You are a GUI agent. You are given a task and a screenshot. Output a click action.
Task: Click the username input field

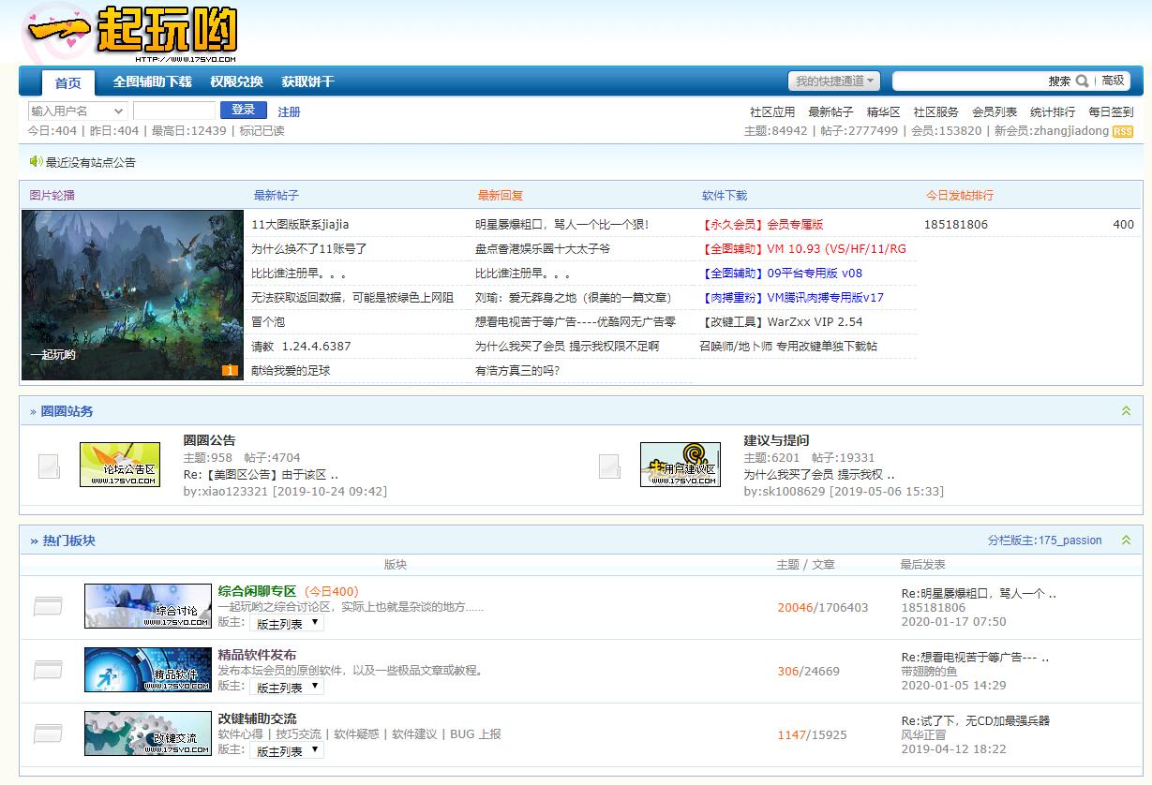pos(78,111)
